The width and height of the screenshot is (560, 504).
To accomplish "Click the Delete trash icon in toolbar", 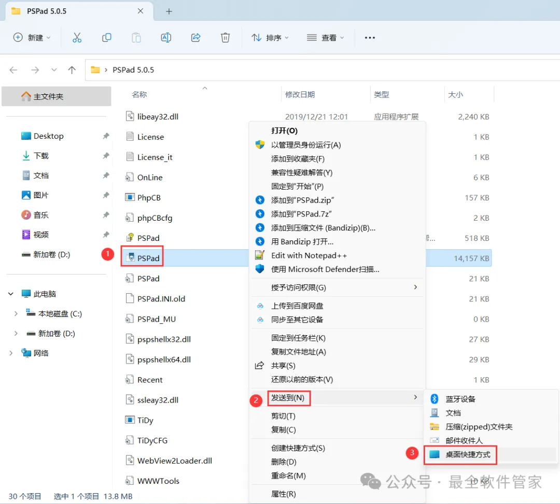I will tap(225, 37).
